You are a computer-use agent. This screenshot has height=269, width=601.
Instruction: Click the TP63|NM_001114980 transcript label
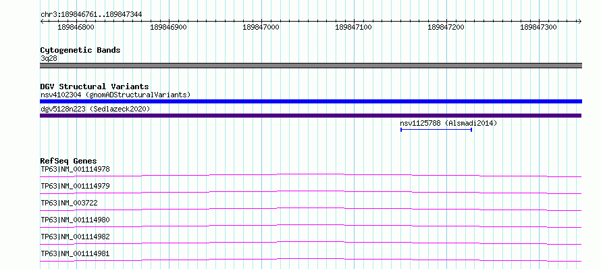(x=75, y=220)
